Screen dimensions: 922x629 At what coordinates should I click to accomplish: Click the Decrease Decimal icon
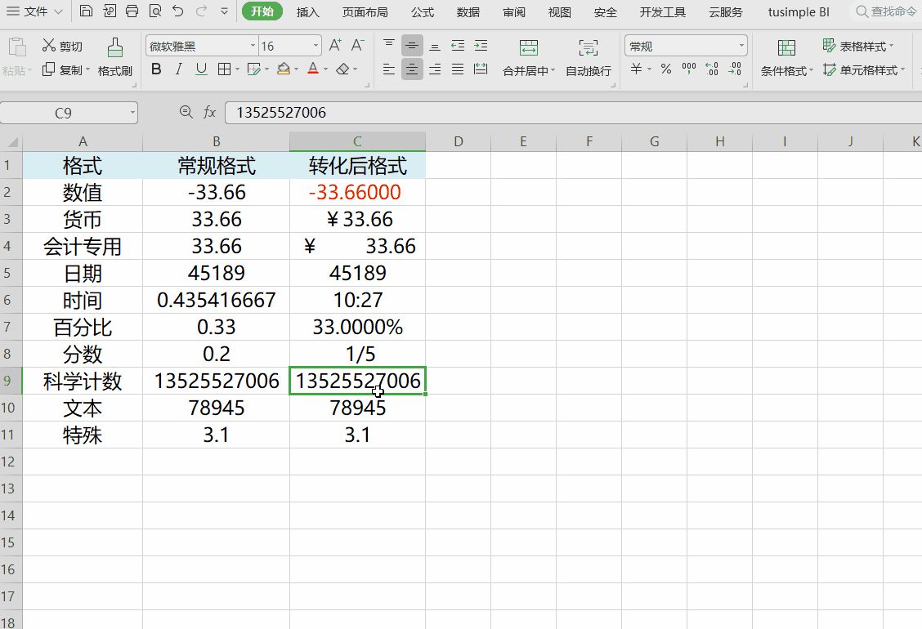click(734, 70)
